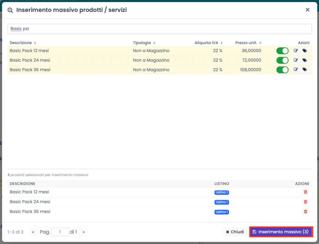
Task: Go to previous page with « button
Action: pyautogui.click(x=33, y=232)
